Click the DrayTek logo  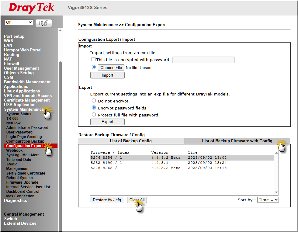click(x=32, y=8)
